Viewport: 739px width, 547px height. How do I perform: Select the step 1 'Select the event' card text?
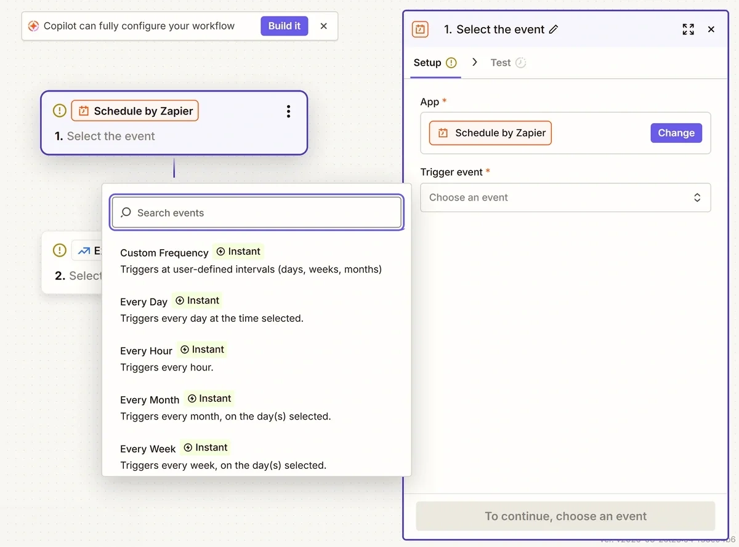[x=105, y=136]
